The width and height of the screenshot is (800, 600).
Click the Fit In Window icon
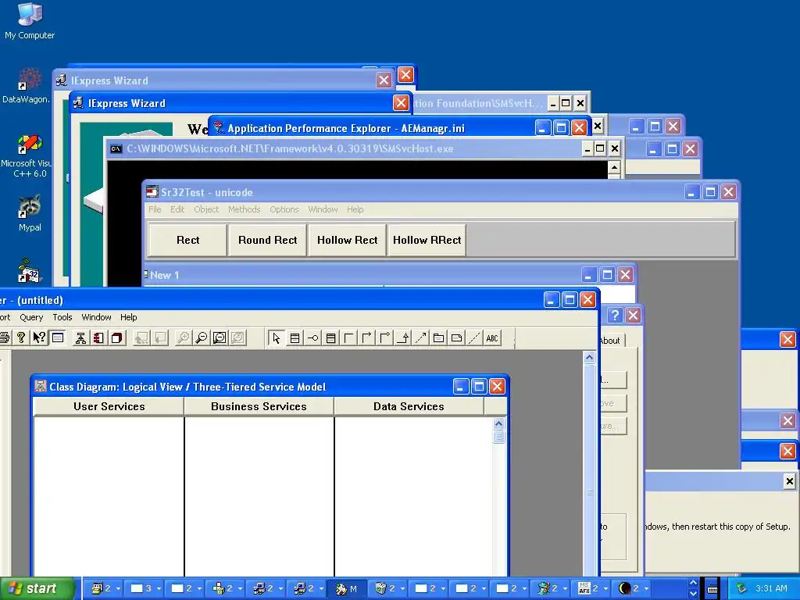click(220, 337)
